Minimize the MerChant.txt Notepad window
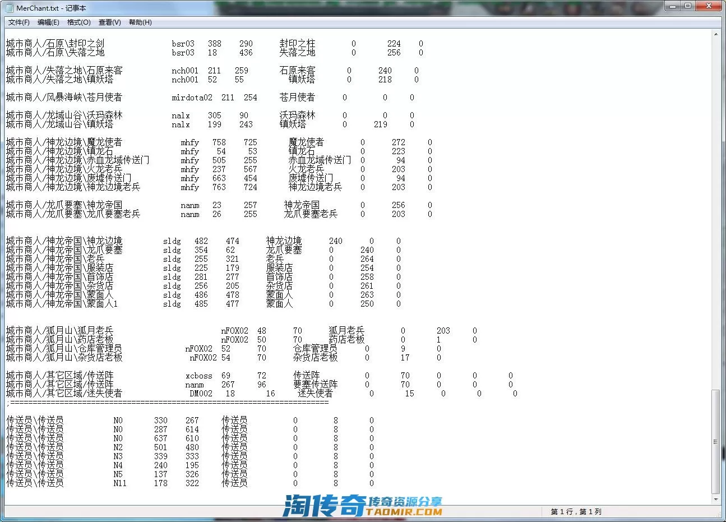Image resolution: width=726 pixels, height=522 pixels. [673, 6]
